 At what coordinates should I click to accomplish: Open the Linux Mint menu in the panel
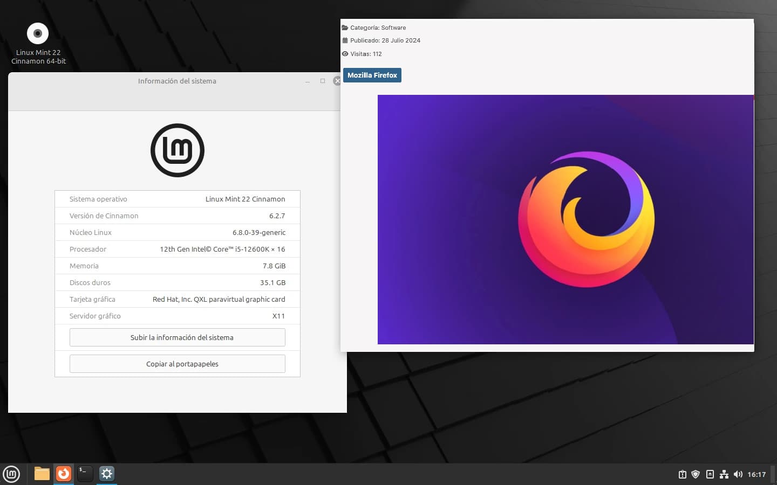tap(11, 474)
